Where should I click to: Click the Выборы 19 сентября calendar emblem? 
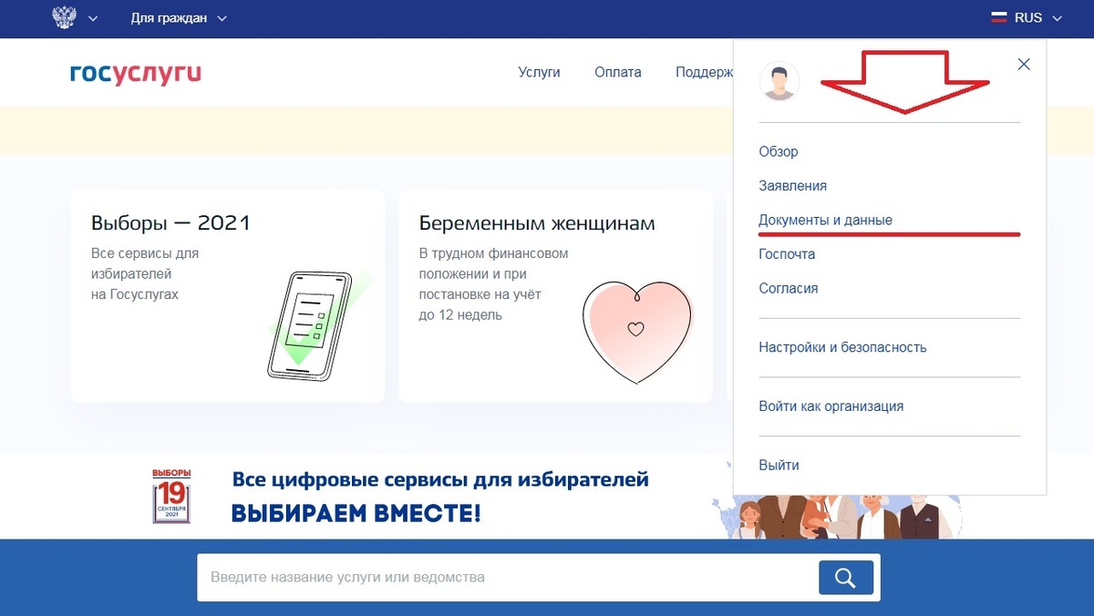click(170, 493)
